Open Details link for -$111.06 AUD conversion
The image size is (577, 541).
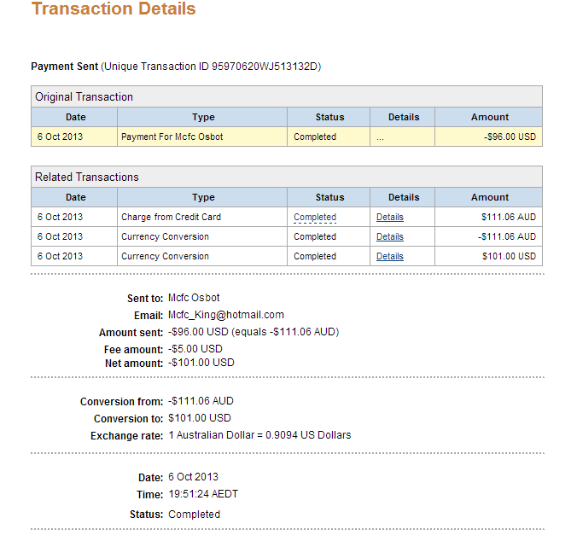click(390, 236)
